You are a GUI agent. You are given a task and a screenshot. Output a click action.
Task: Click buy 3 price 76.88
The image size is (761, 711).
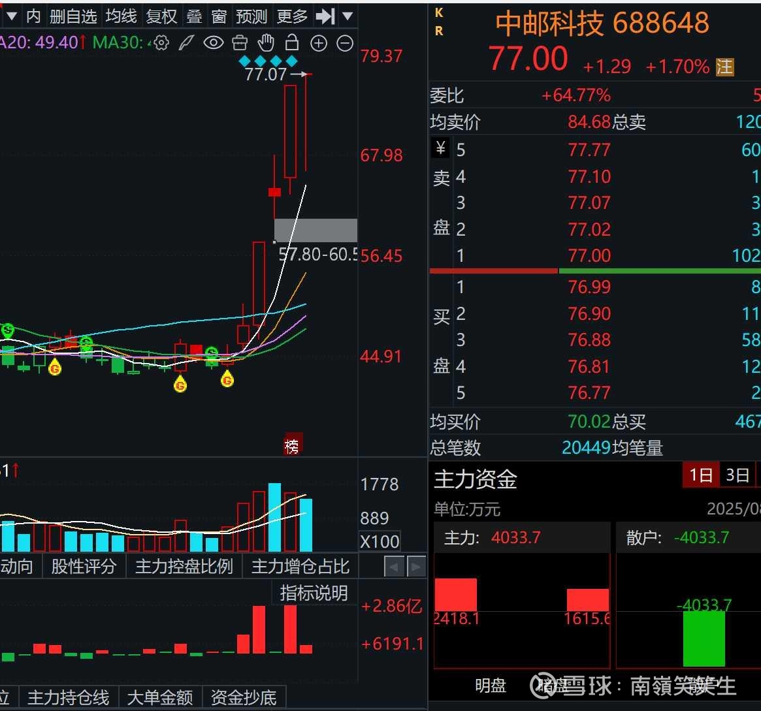tap(589, 340)
